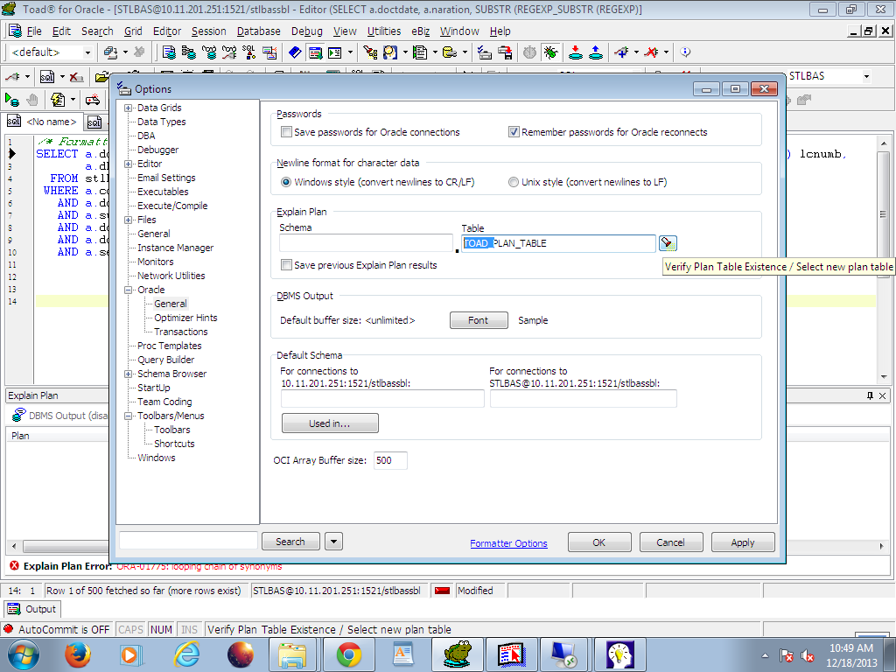Enable Save passwords for Oracle connections
Viewport: 896px width, 672px height.
(286, 132)
